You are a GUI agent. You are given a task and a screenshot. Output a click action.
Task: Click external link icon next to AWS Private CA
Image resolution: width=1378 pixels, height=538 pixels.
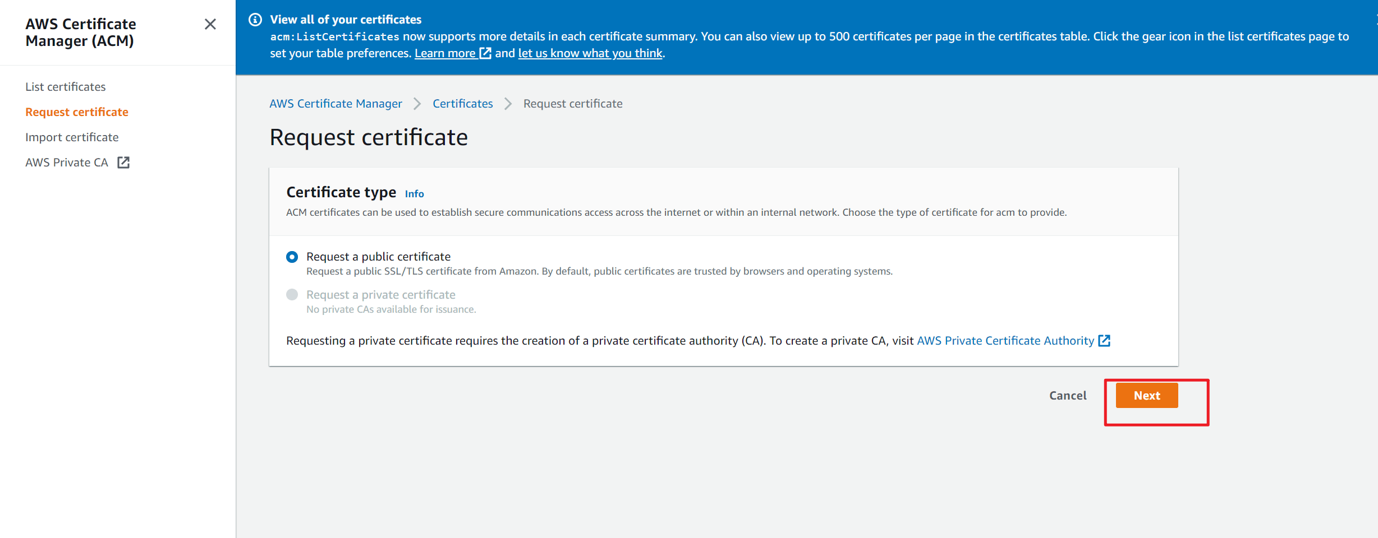coord(123,163)
